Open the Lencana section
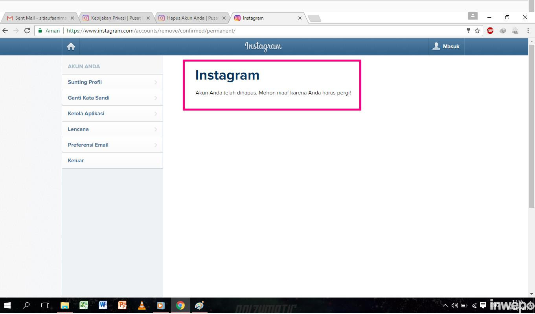 pos(112,129)
